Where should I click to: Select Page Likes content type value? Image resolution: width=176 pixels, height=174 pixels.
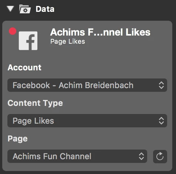click(33, 121)
